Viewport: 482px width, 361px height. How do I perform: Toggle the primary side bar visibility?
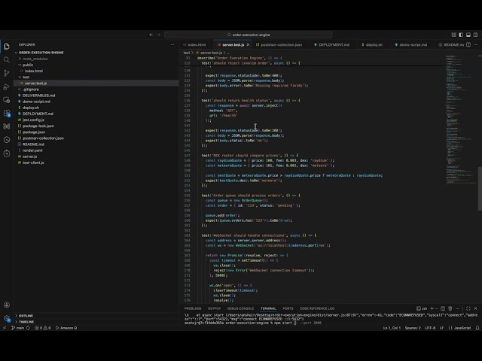[461, 35]
